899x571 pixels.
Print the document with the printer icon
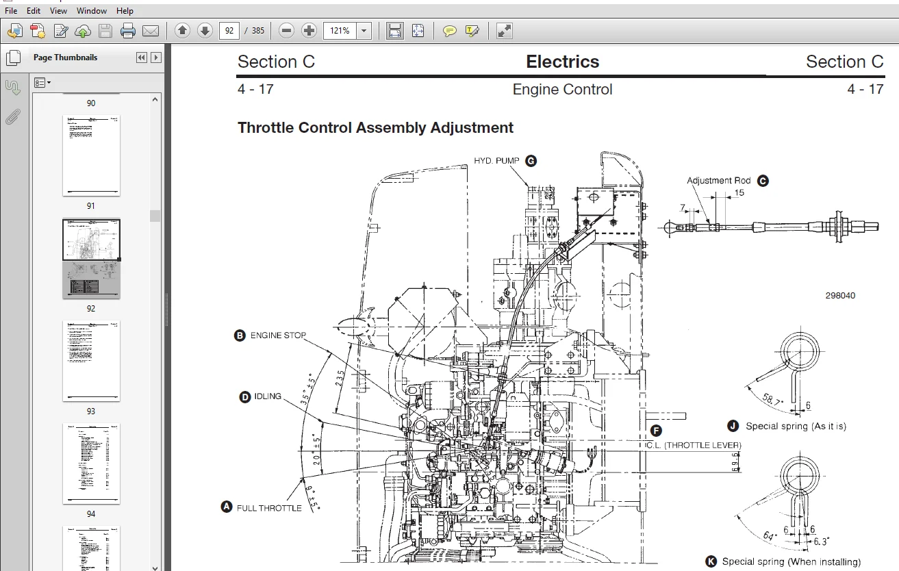(128, 31)
